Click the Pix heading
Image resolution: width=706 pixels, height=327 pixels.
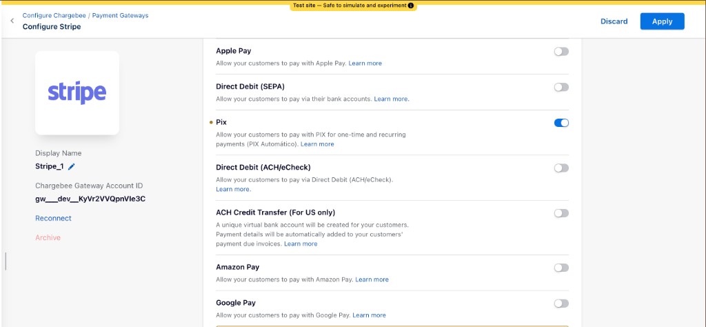[x=221, y=122]
